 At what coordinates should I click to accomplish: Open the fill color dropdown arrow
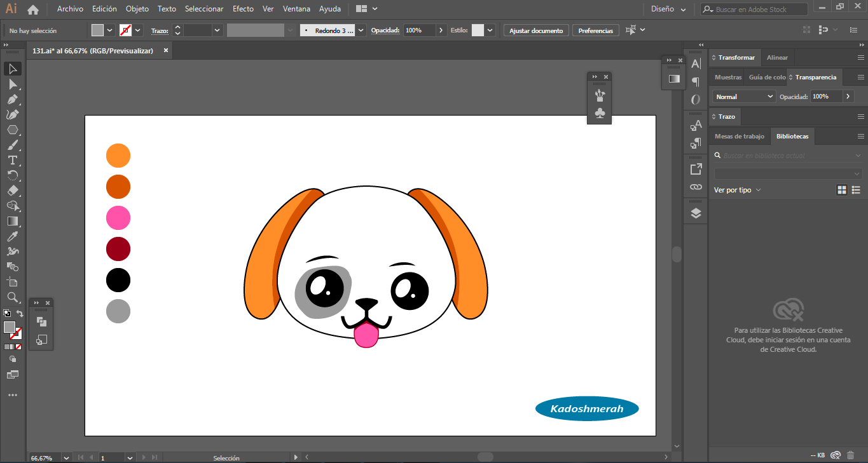pos(110,30)
